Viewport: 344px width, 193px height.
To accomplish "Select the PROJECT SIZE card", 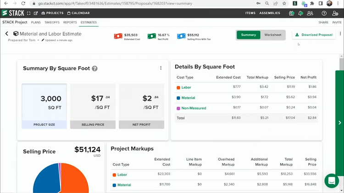I will tap(44, 106).
